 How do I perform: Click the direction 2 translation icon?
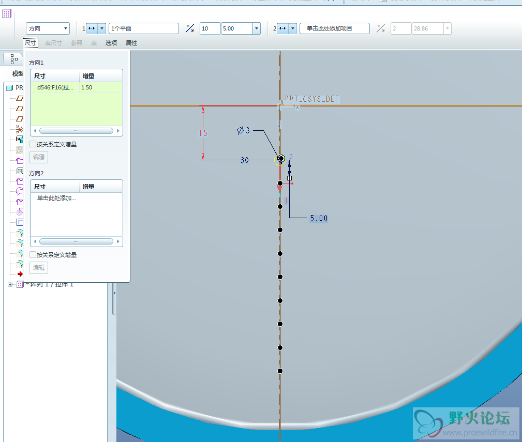(282, 28)
